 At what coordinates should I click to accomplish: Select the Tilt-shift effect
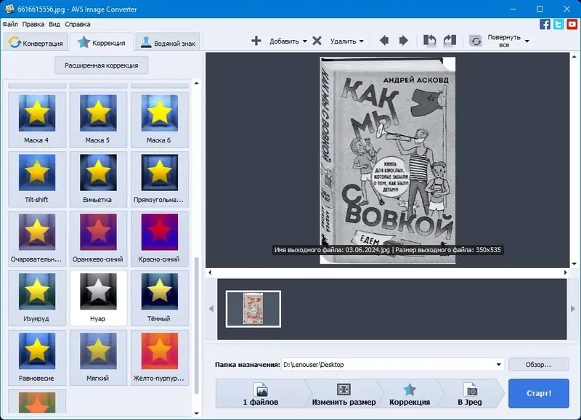(37, 179)
